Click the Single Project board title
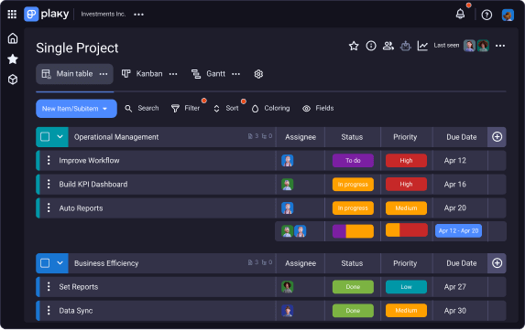The width and height of the screenshot is (525, 330). (x=77, y=48)
